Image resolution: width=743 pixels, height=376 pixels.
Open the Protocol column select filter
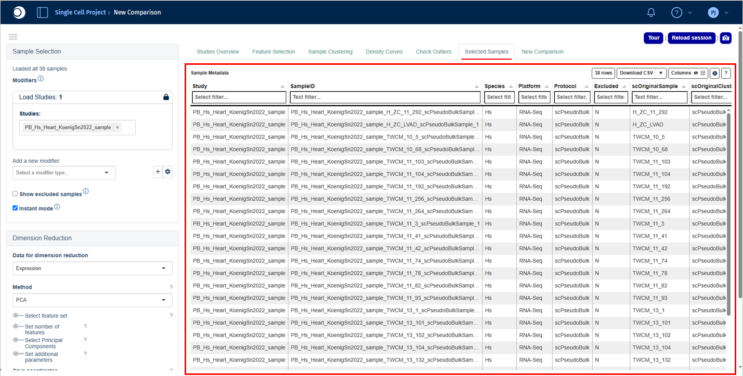coord(572,97)
